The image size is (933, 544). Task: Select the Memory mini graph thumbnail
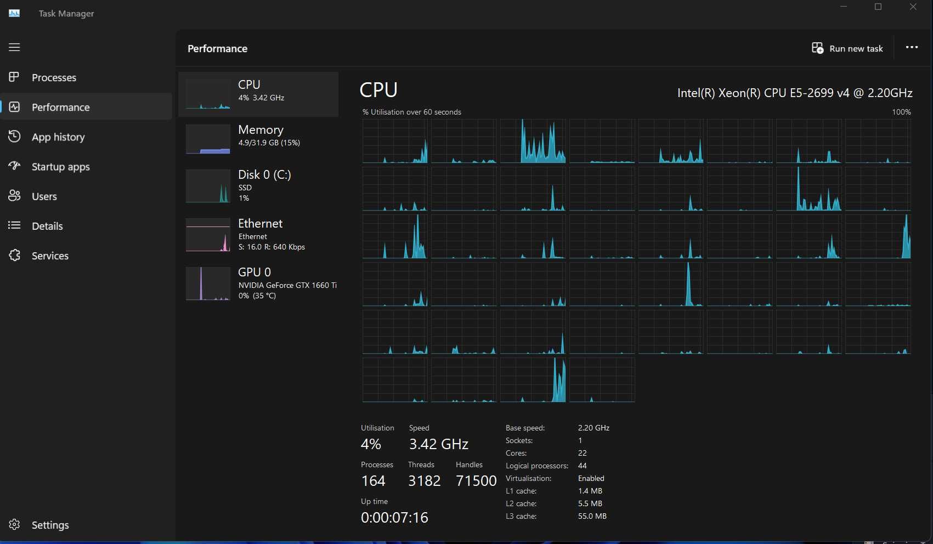208,139
